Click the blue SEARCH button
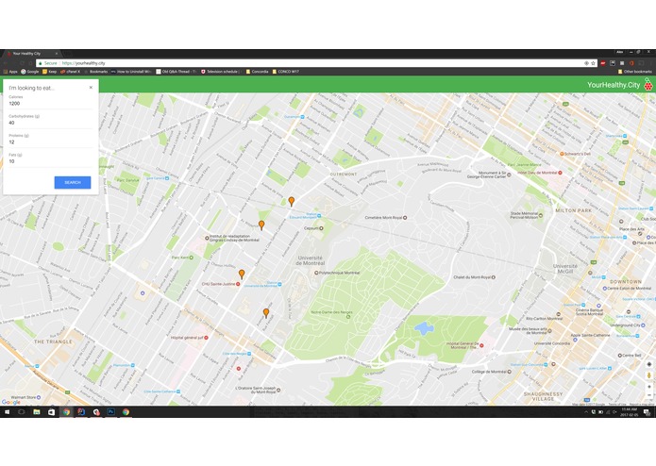 point(73,182)
